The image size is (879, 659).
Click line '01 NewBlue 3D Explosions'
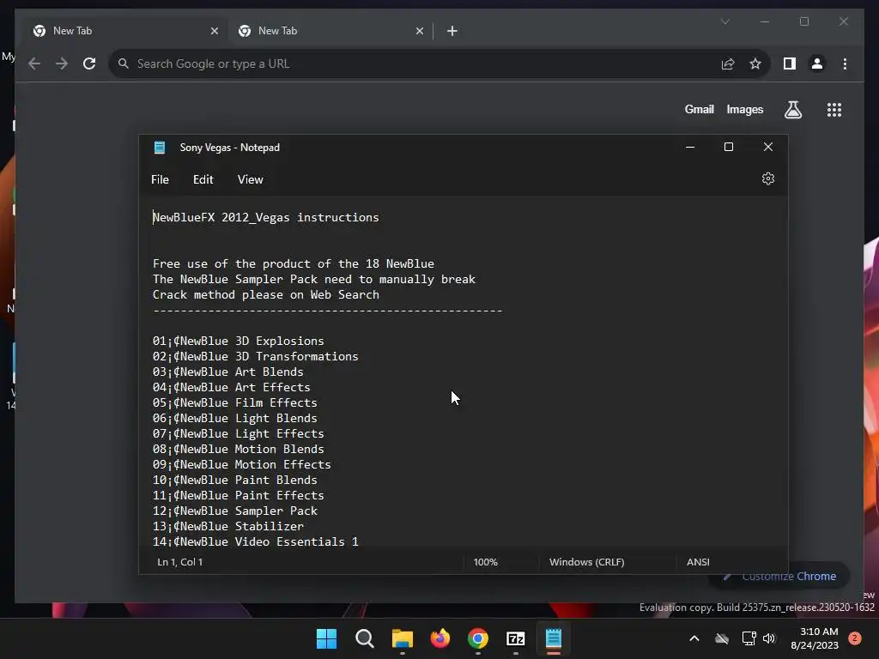coord(239,341)
